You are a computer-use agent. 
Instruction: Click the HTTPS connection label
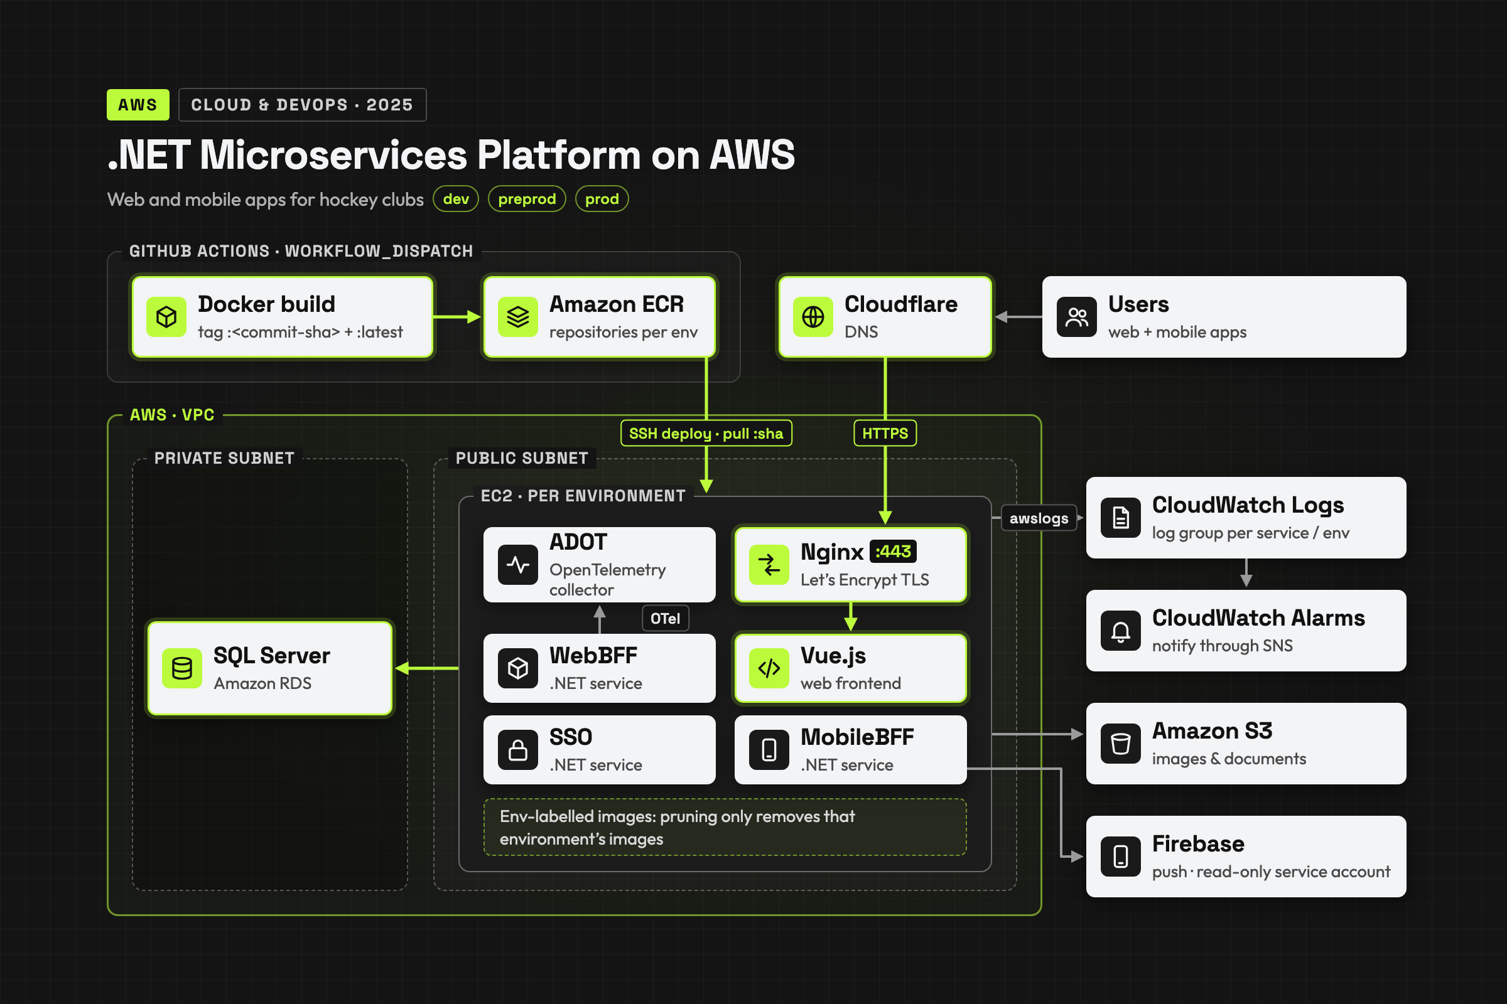(x=885, y=434)
